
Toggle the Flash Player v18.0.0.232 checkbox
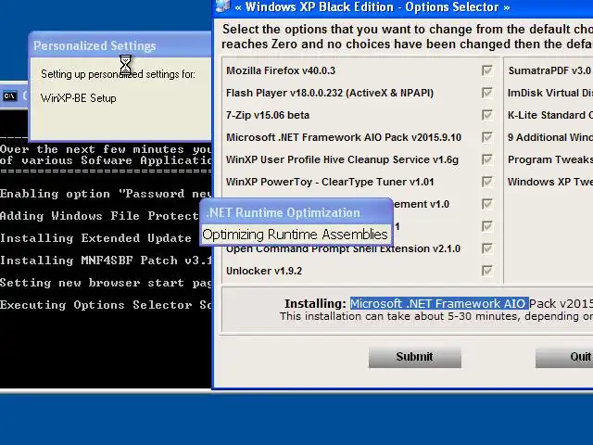tap(487, 93)
